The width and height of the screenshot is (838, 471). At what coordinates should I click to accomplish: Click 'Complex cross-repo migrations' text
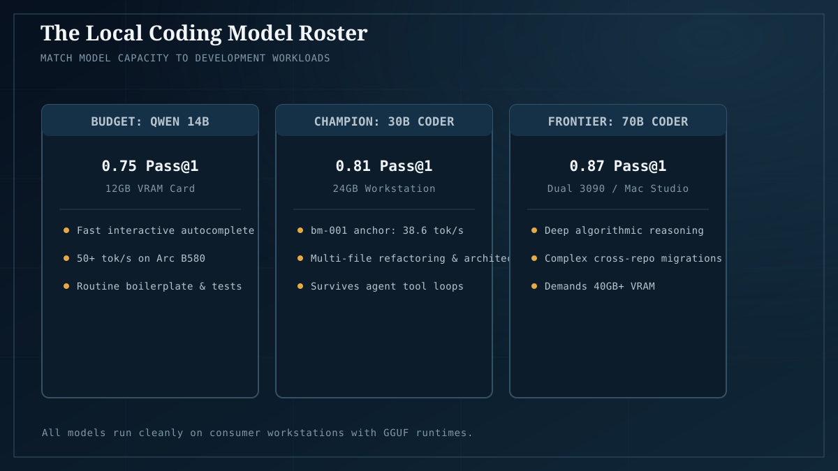pos(633,258)
